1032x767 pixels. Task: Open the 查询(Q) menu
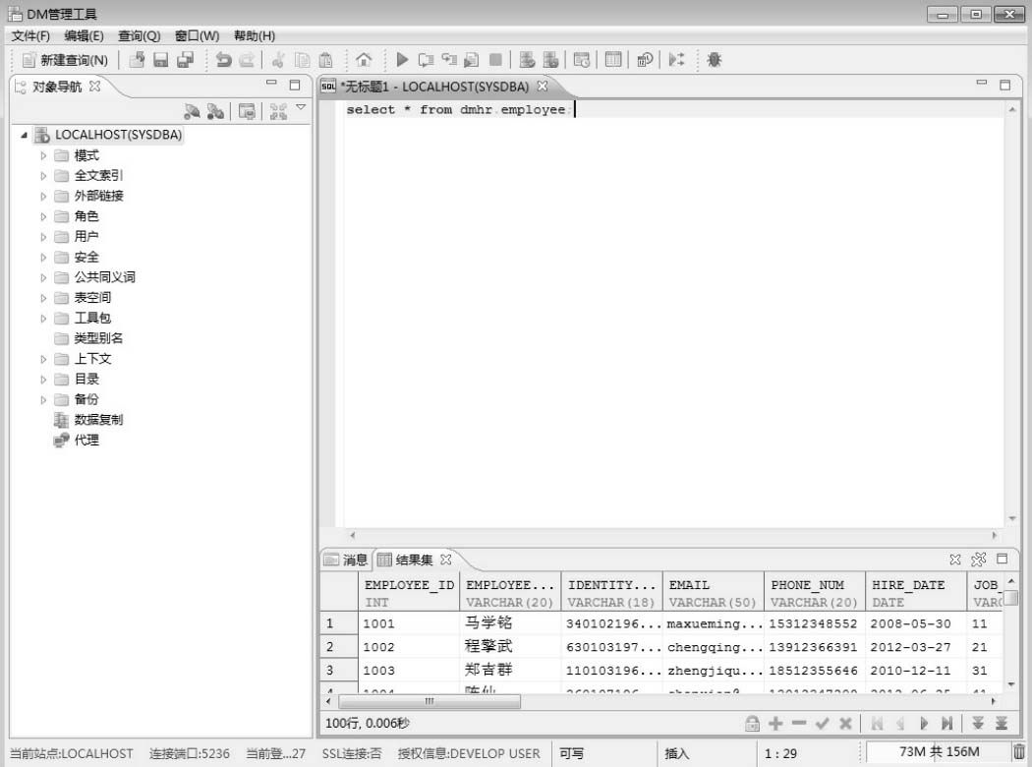coord(139,36)
